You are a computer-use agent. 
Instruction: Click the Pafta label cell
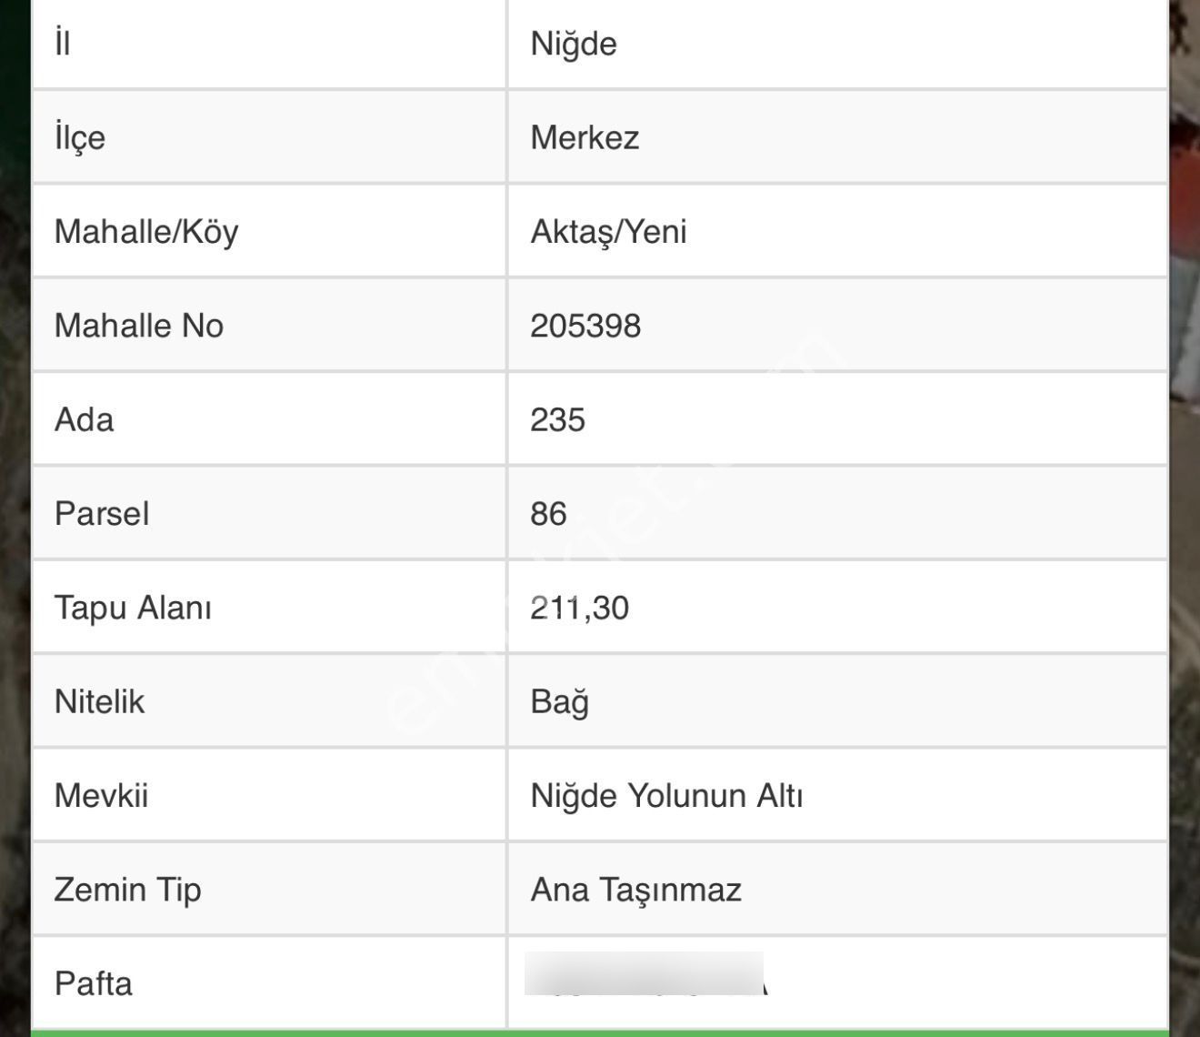(x=94, y=983)
